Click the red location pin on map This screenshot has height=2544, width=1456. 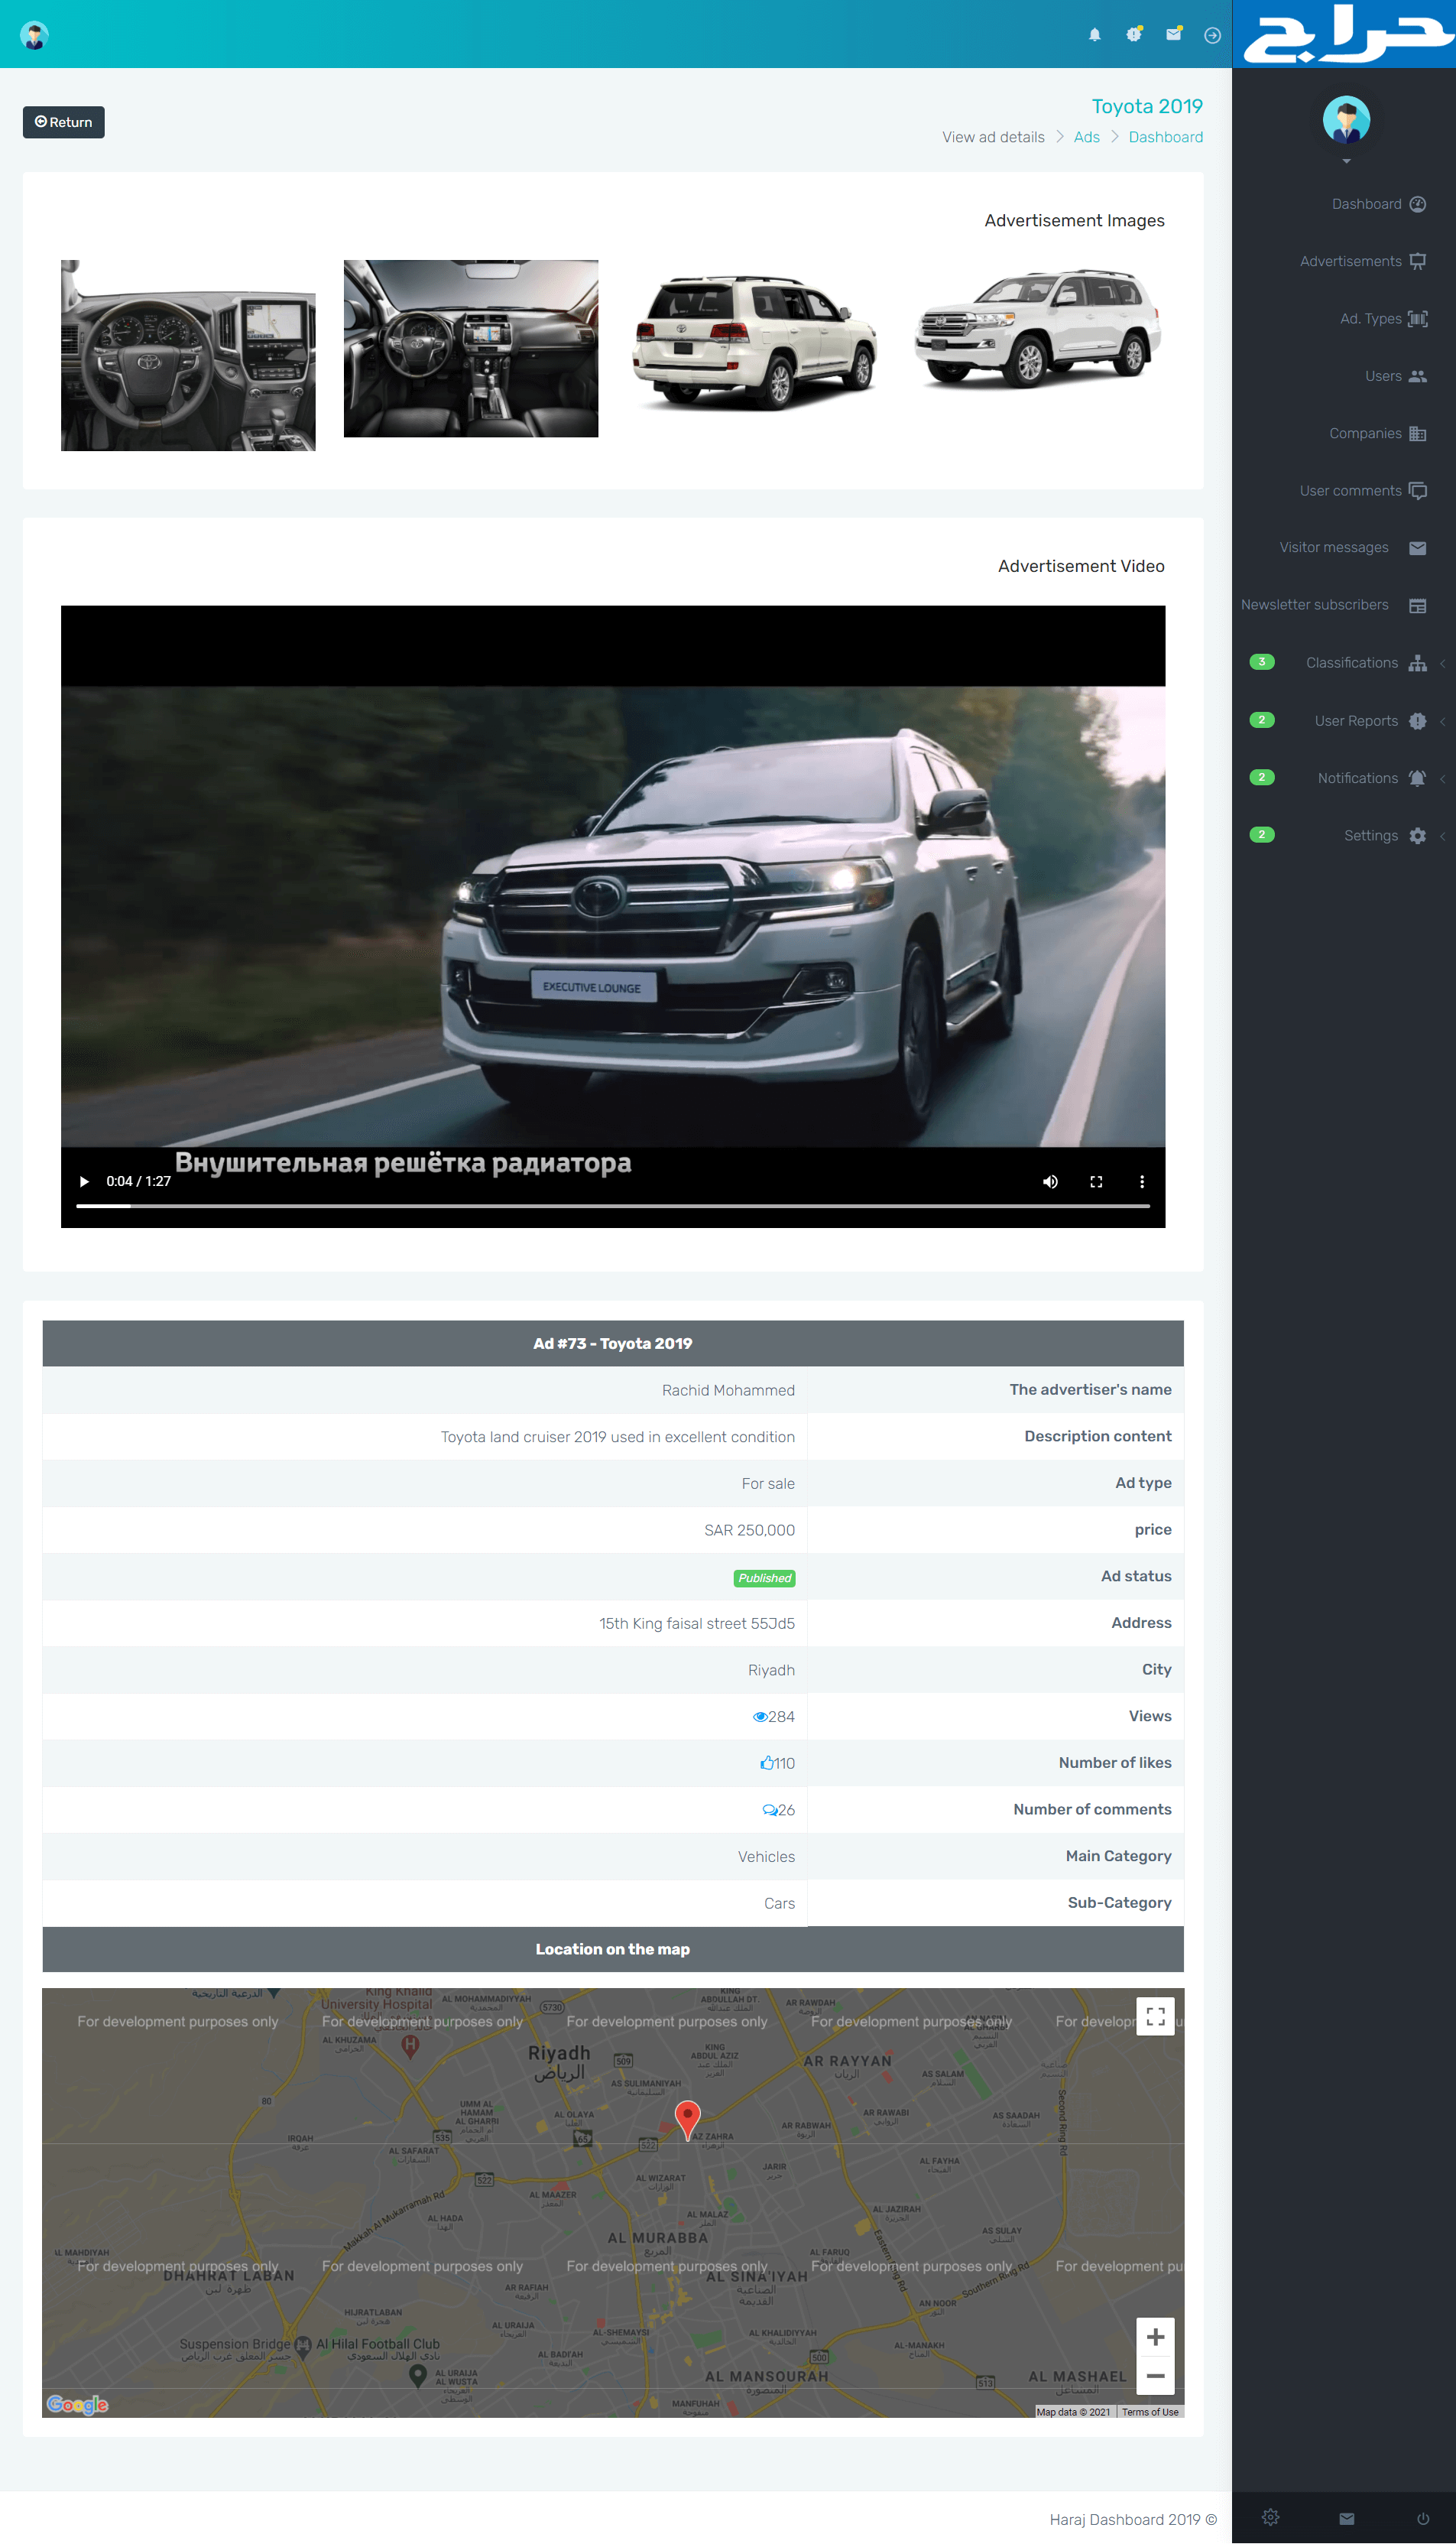[687, 2120]
